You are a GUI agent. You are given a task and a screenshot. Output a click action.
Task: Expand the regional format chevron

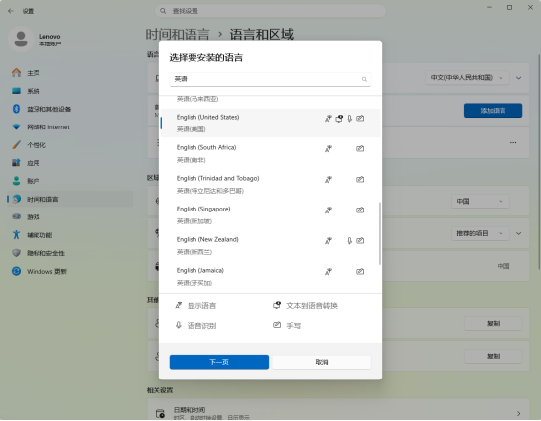point(518,233)
